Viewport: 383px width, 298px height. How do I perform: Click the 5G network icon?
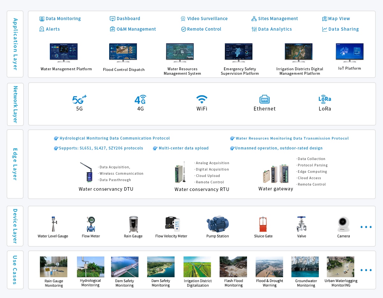coord(79,100)
